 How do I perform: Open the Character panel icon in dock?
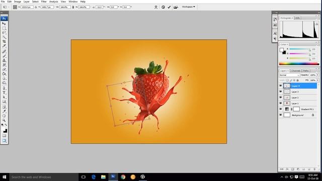[x=275, y=34]
